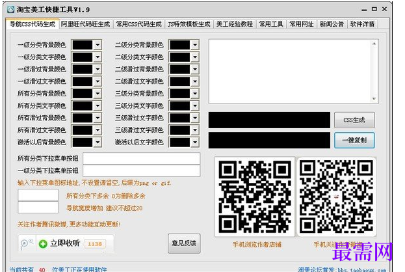Click the 手机浏览作者店铺 caption

pyautogui.click(x=257, y=245)
